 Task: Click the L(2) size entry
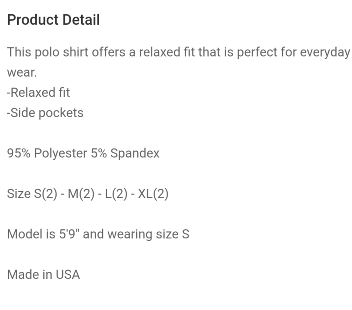(116, 194)
